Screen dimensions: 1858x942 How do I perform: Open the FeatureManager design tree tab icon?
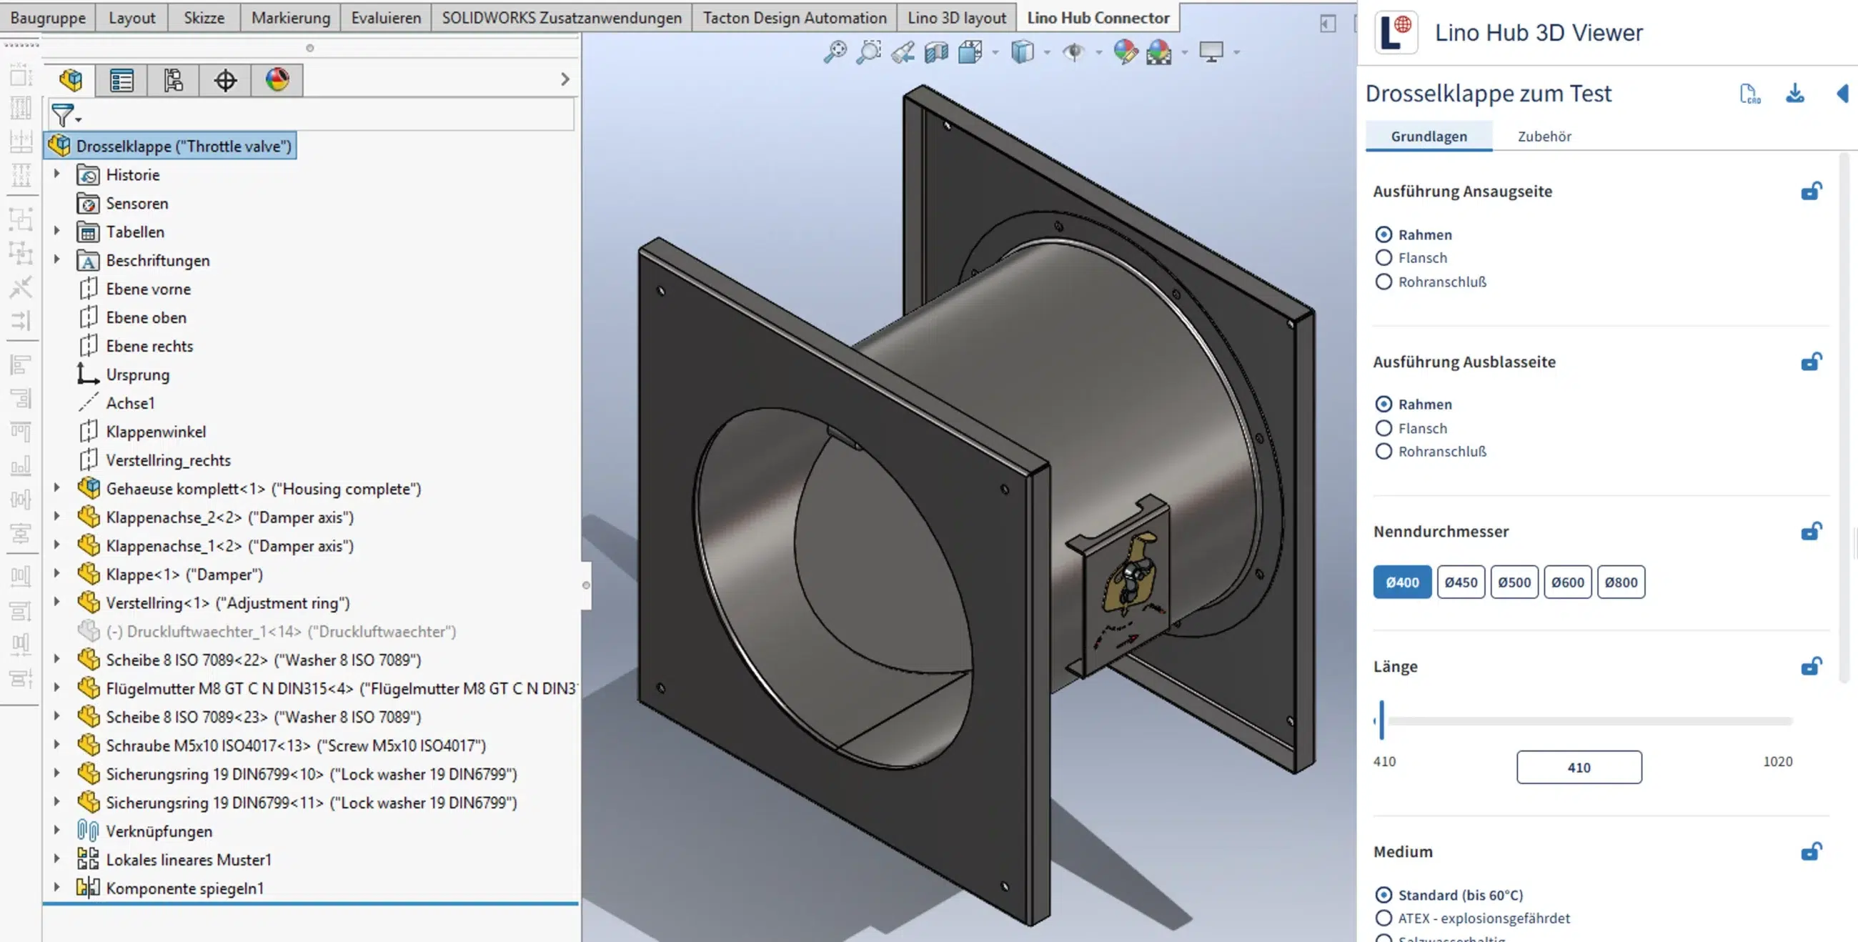click(70, 79)
